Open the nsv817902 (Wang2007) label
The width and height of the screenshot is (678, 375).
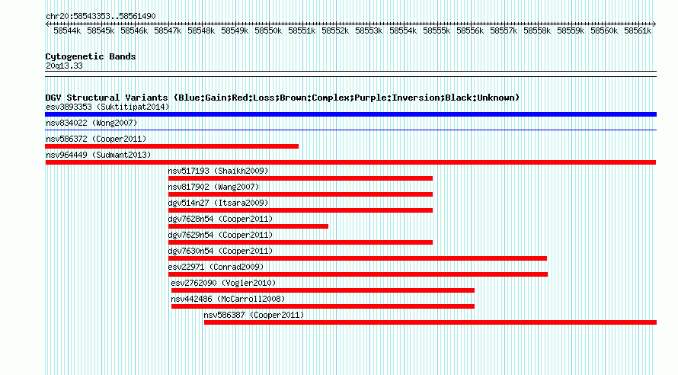coord(213,187)
